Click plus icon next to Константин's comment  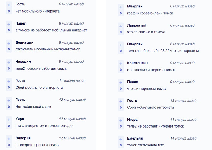(x=121, y=64)
